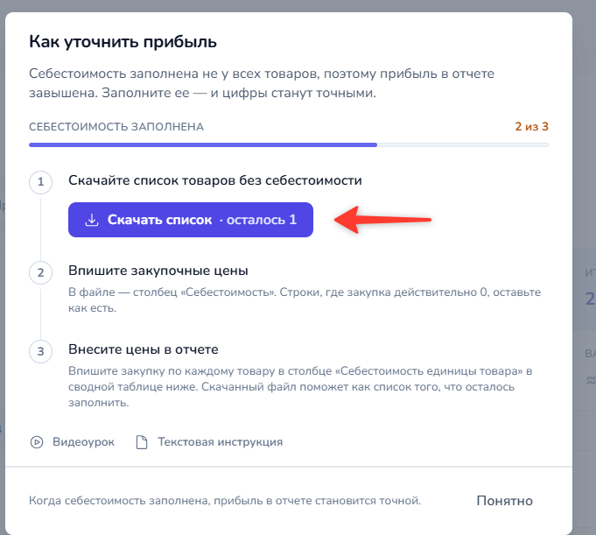Click the «Скачайте список товаров без себестоимости» heading

point(215,180)
